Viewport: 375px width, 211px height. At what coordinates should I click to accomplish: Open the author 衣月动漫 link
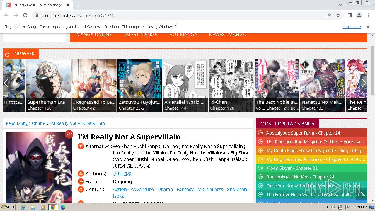[122, 173]
